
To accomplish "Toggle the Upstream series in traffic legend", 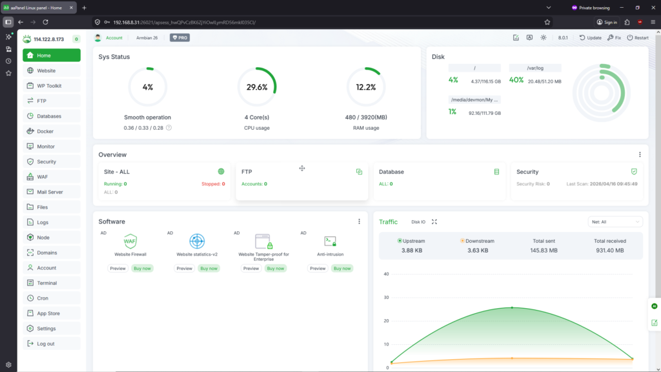I will [412, 241].
